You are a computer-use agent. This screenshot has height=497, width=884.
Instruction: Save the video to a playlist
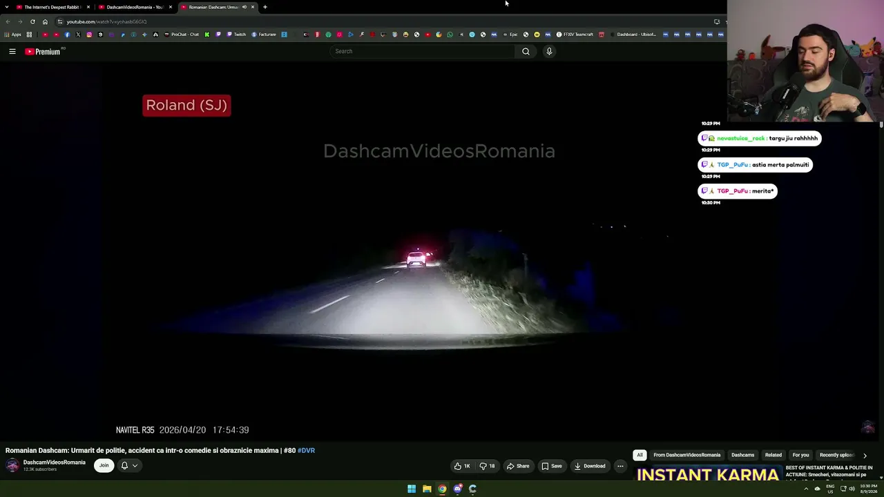[x=551, y=466]
